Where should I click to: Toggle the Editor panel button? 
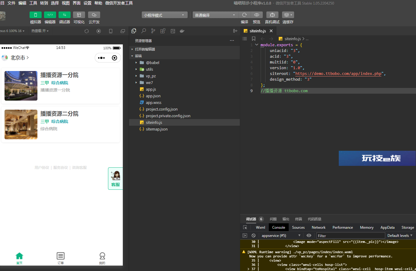click(50, 15)
